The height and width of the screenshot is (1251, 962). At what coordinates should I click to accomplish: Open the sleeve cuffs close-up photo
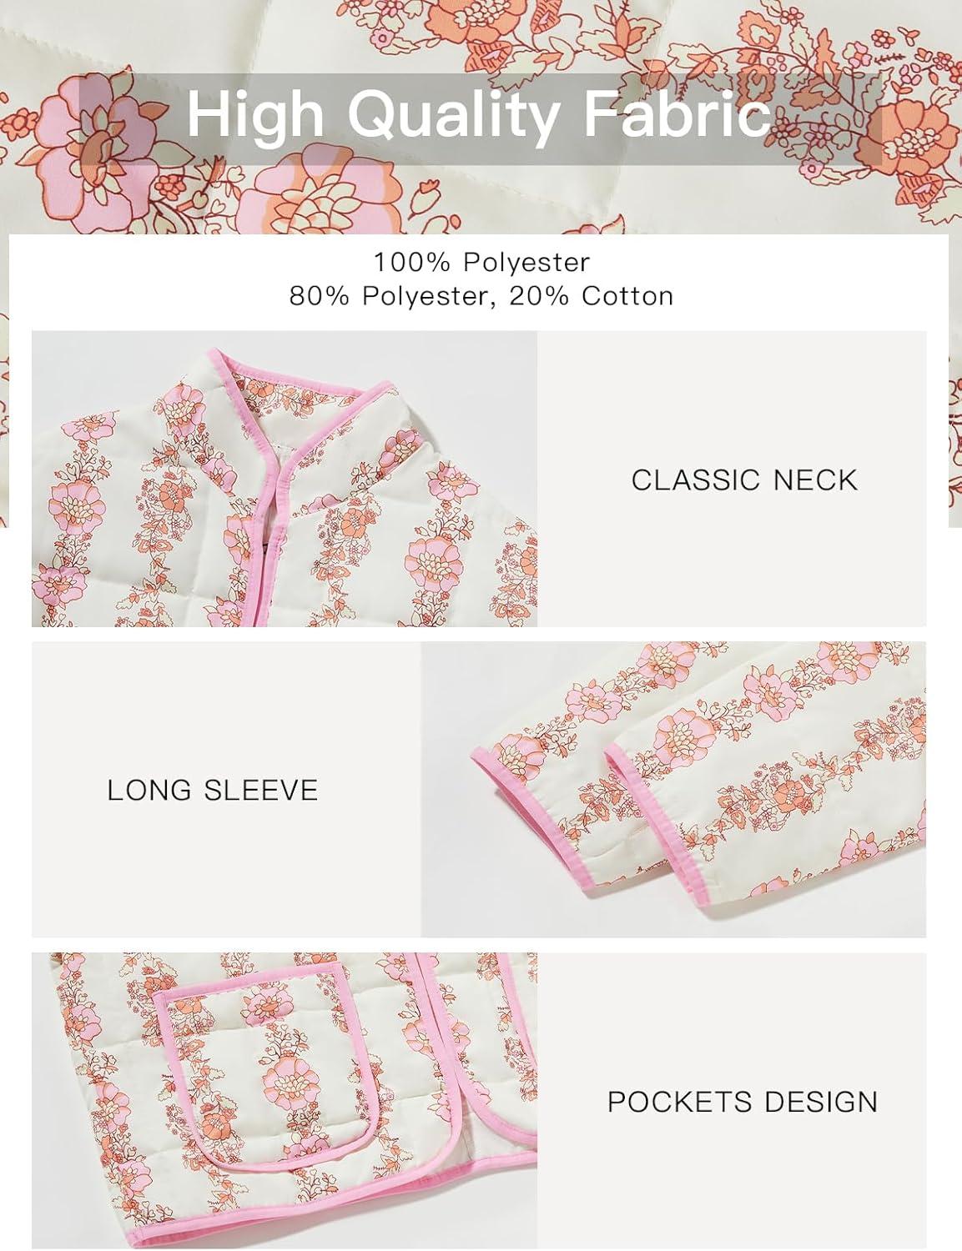tap(673, 789)
